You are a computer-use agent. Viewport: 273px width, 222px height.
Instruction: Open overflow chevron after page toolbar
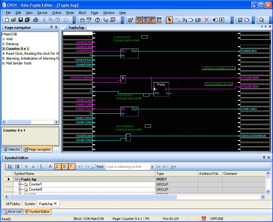click(x=253, y=20)
